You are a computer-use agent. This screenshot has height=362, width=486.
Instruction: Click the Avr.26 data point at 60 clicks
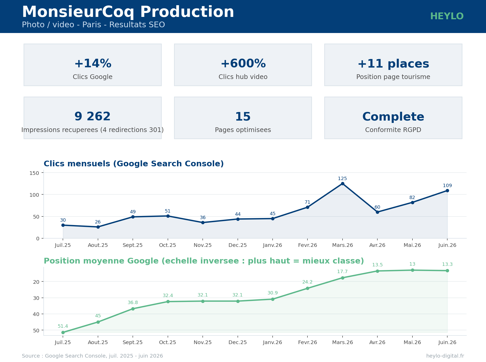[377, 212]
